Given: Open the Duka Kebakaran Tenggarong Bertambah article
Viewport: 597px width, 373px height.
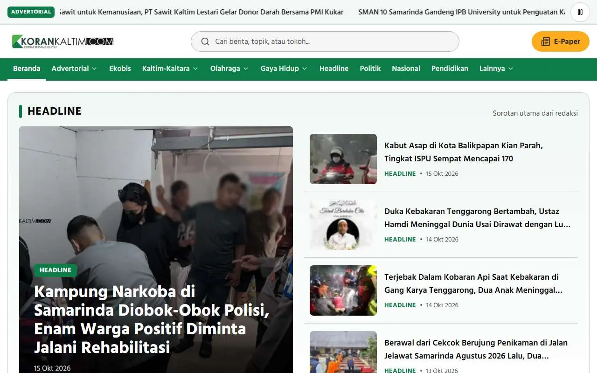Looking at the screenshot, I should 477,218.
